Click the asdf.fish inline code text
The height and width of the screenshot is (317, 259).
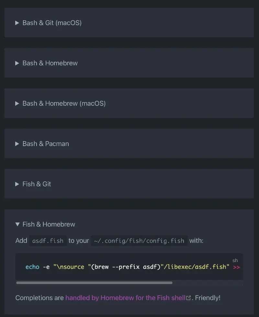(x=48, y=241)
